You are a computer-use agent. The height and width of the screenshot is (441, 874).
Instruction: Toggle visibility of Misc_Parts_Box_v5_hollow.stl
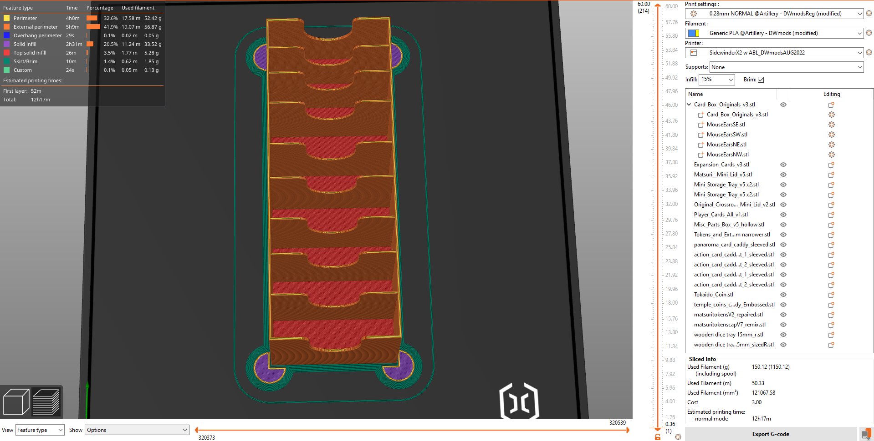[783, 225]
